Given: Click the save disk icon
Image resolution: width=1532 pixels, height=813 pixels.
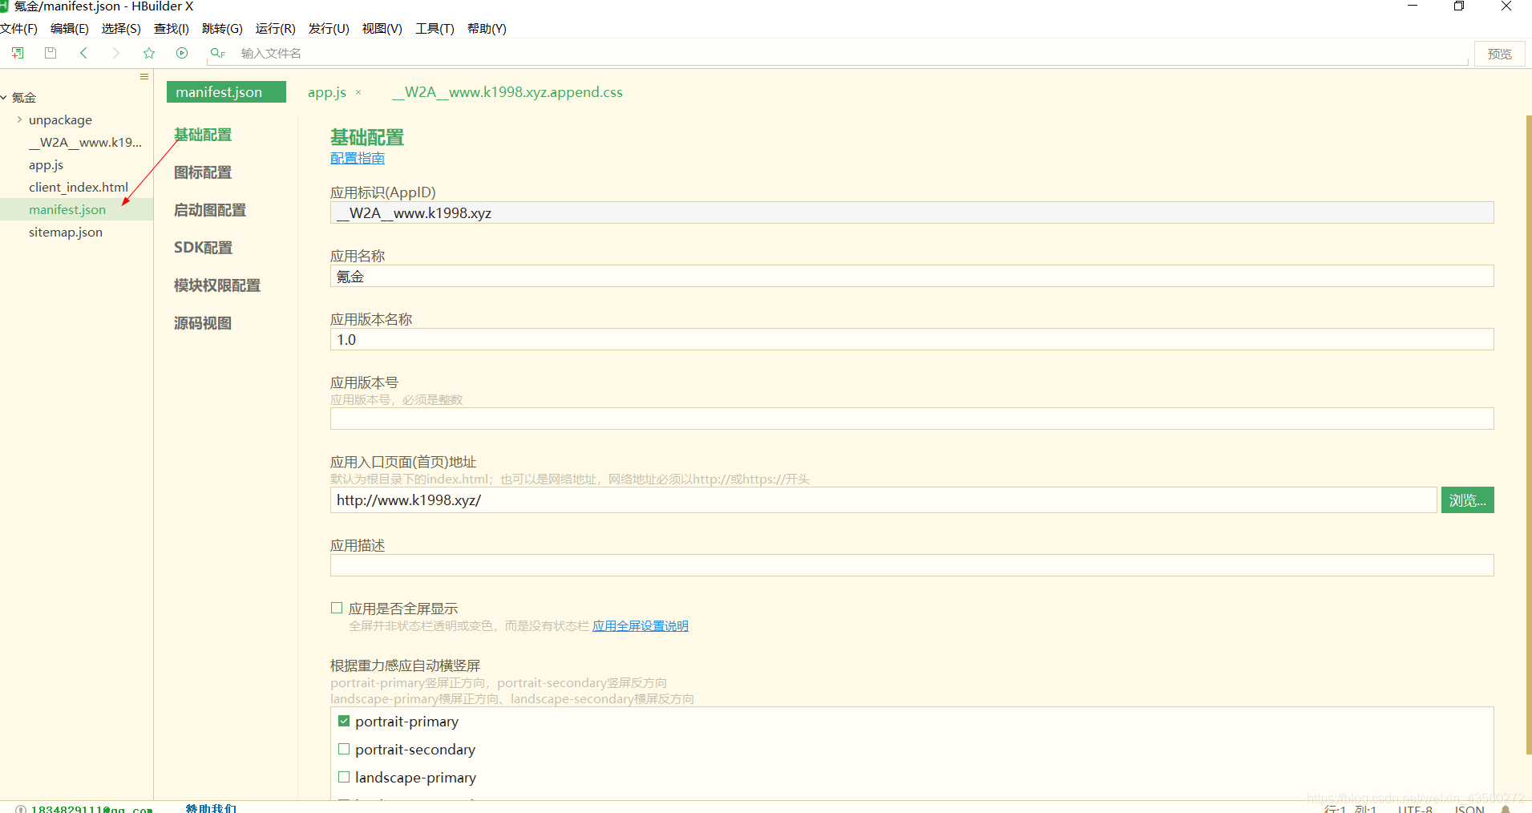Looking at the screenshot, I should 51,53.
